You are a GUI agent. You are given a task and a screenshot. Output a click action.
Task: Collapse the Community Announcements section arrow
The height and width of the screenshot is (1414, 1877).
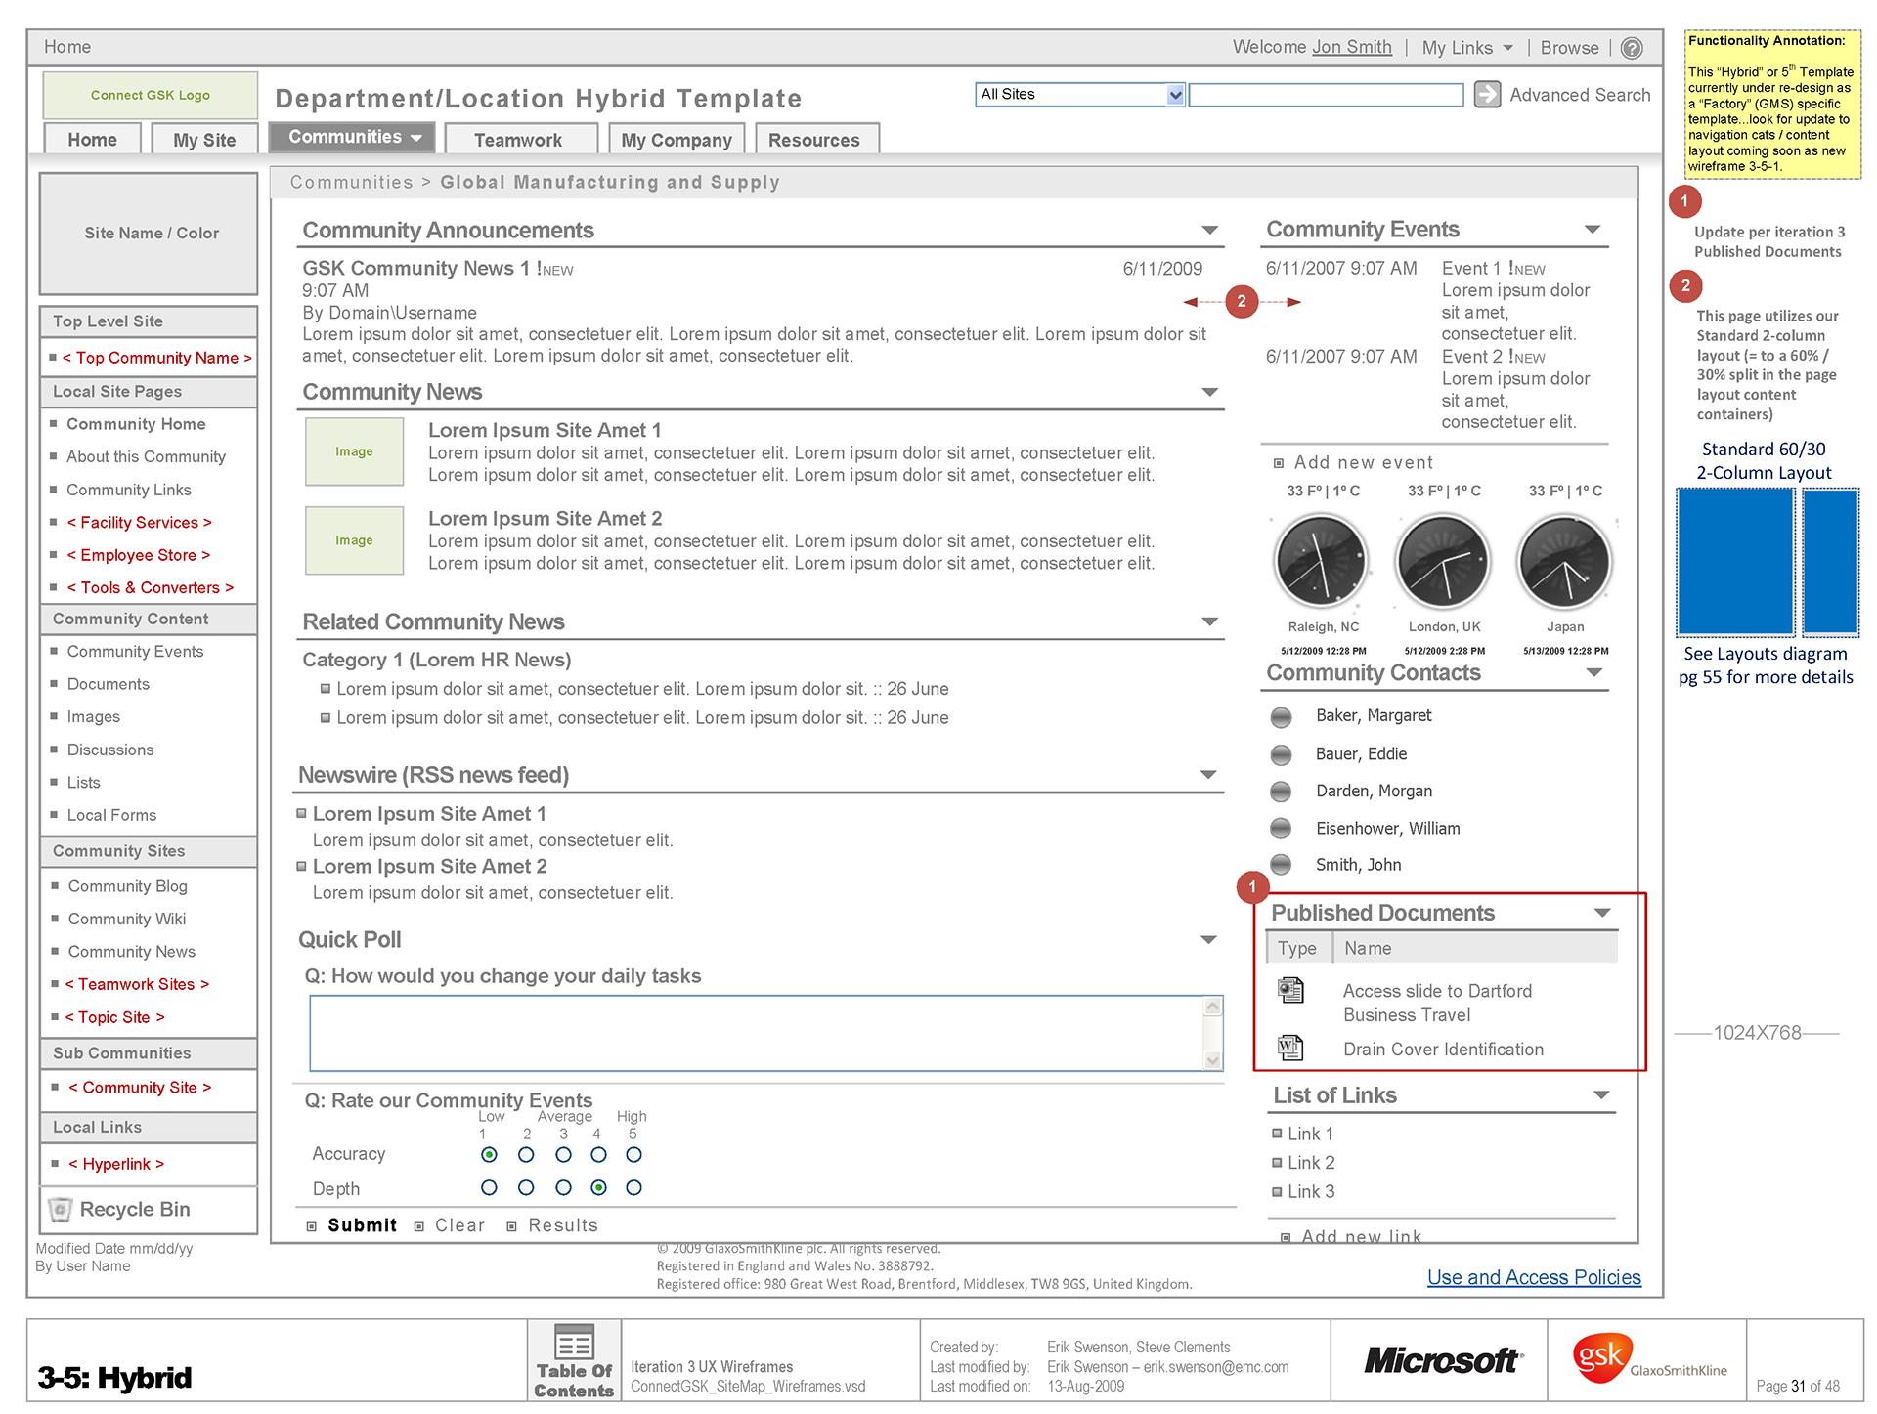[1210, 231]
